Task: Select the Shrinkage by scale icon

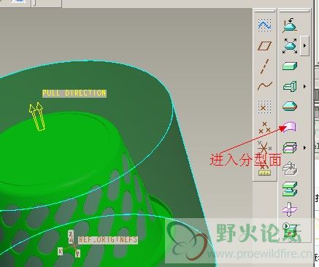Action: [x=290, y=45]
